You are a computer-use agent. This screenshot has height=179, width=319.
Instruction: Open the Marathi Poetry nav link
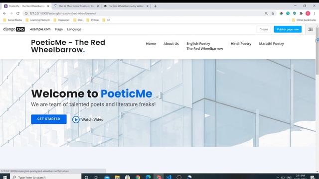[x=271, y=44]
